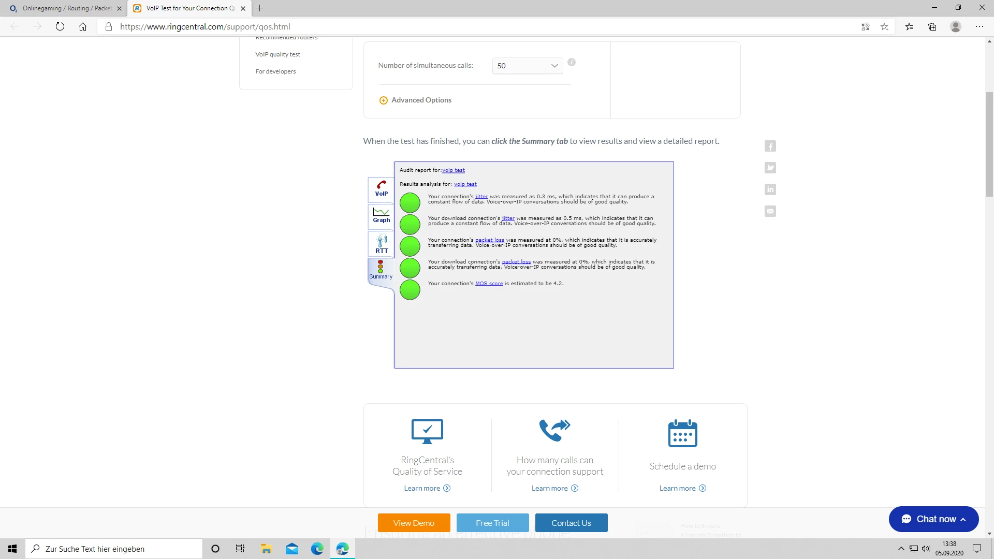Image resolution: width=994 pixels, height=559 pixels.
Task: Click the page vertical scrollbar thumb
Action: pos(989,145)
